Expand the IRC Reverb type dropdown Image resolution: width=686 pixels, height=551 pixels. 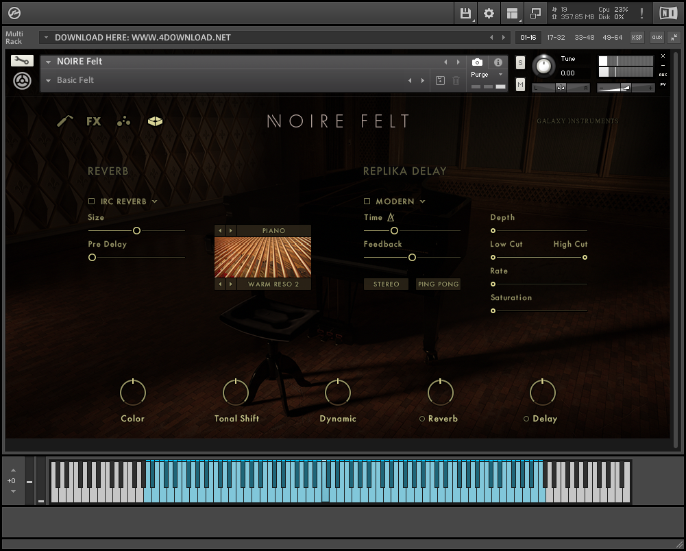[x=154, y=201]
